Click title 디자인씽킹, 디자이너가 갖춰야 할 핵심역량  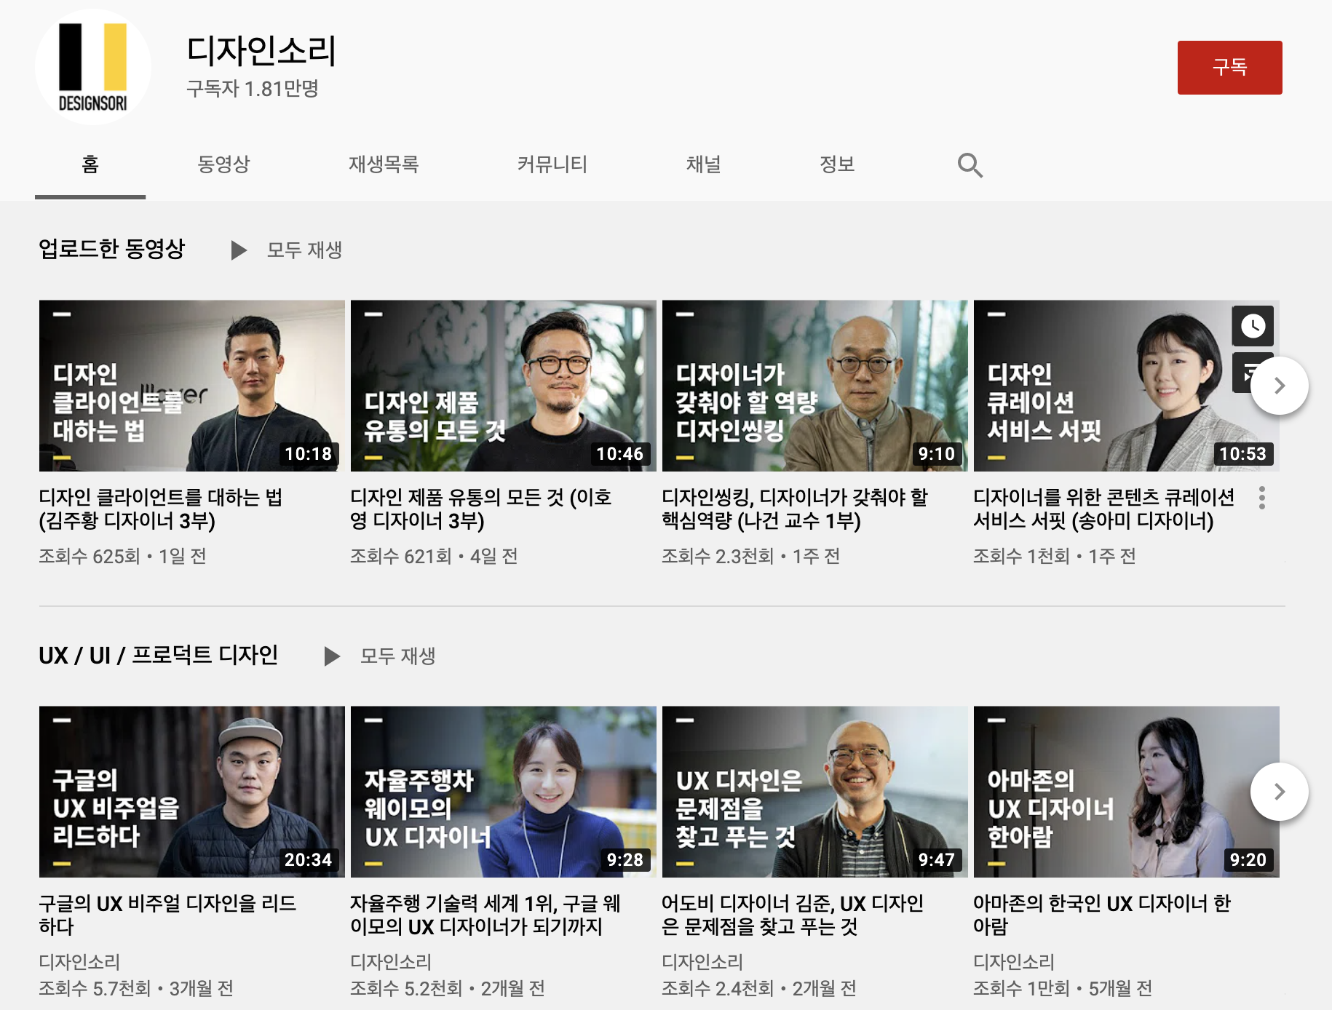point(795,509)
